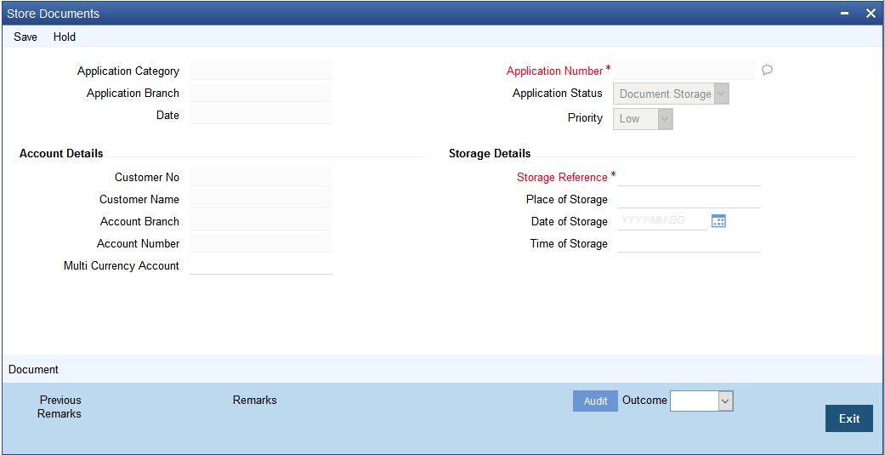Click the Time of Storage field
Image resolution: width=885 pixels, height=455 pixels.
click(x=689, y=242)
